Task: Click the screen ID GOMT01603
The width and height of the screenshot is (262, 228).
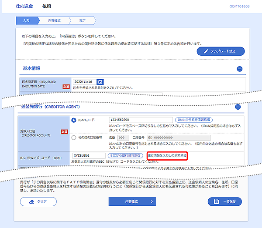Action: [239, 7]
